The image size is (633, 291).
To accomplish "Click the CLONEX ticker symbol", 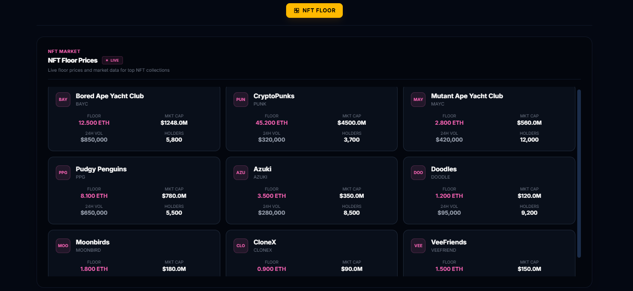I will click(263, 250).
